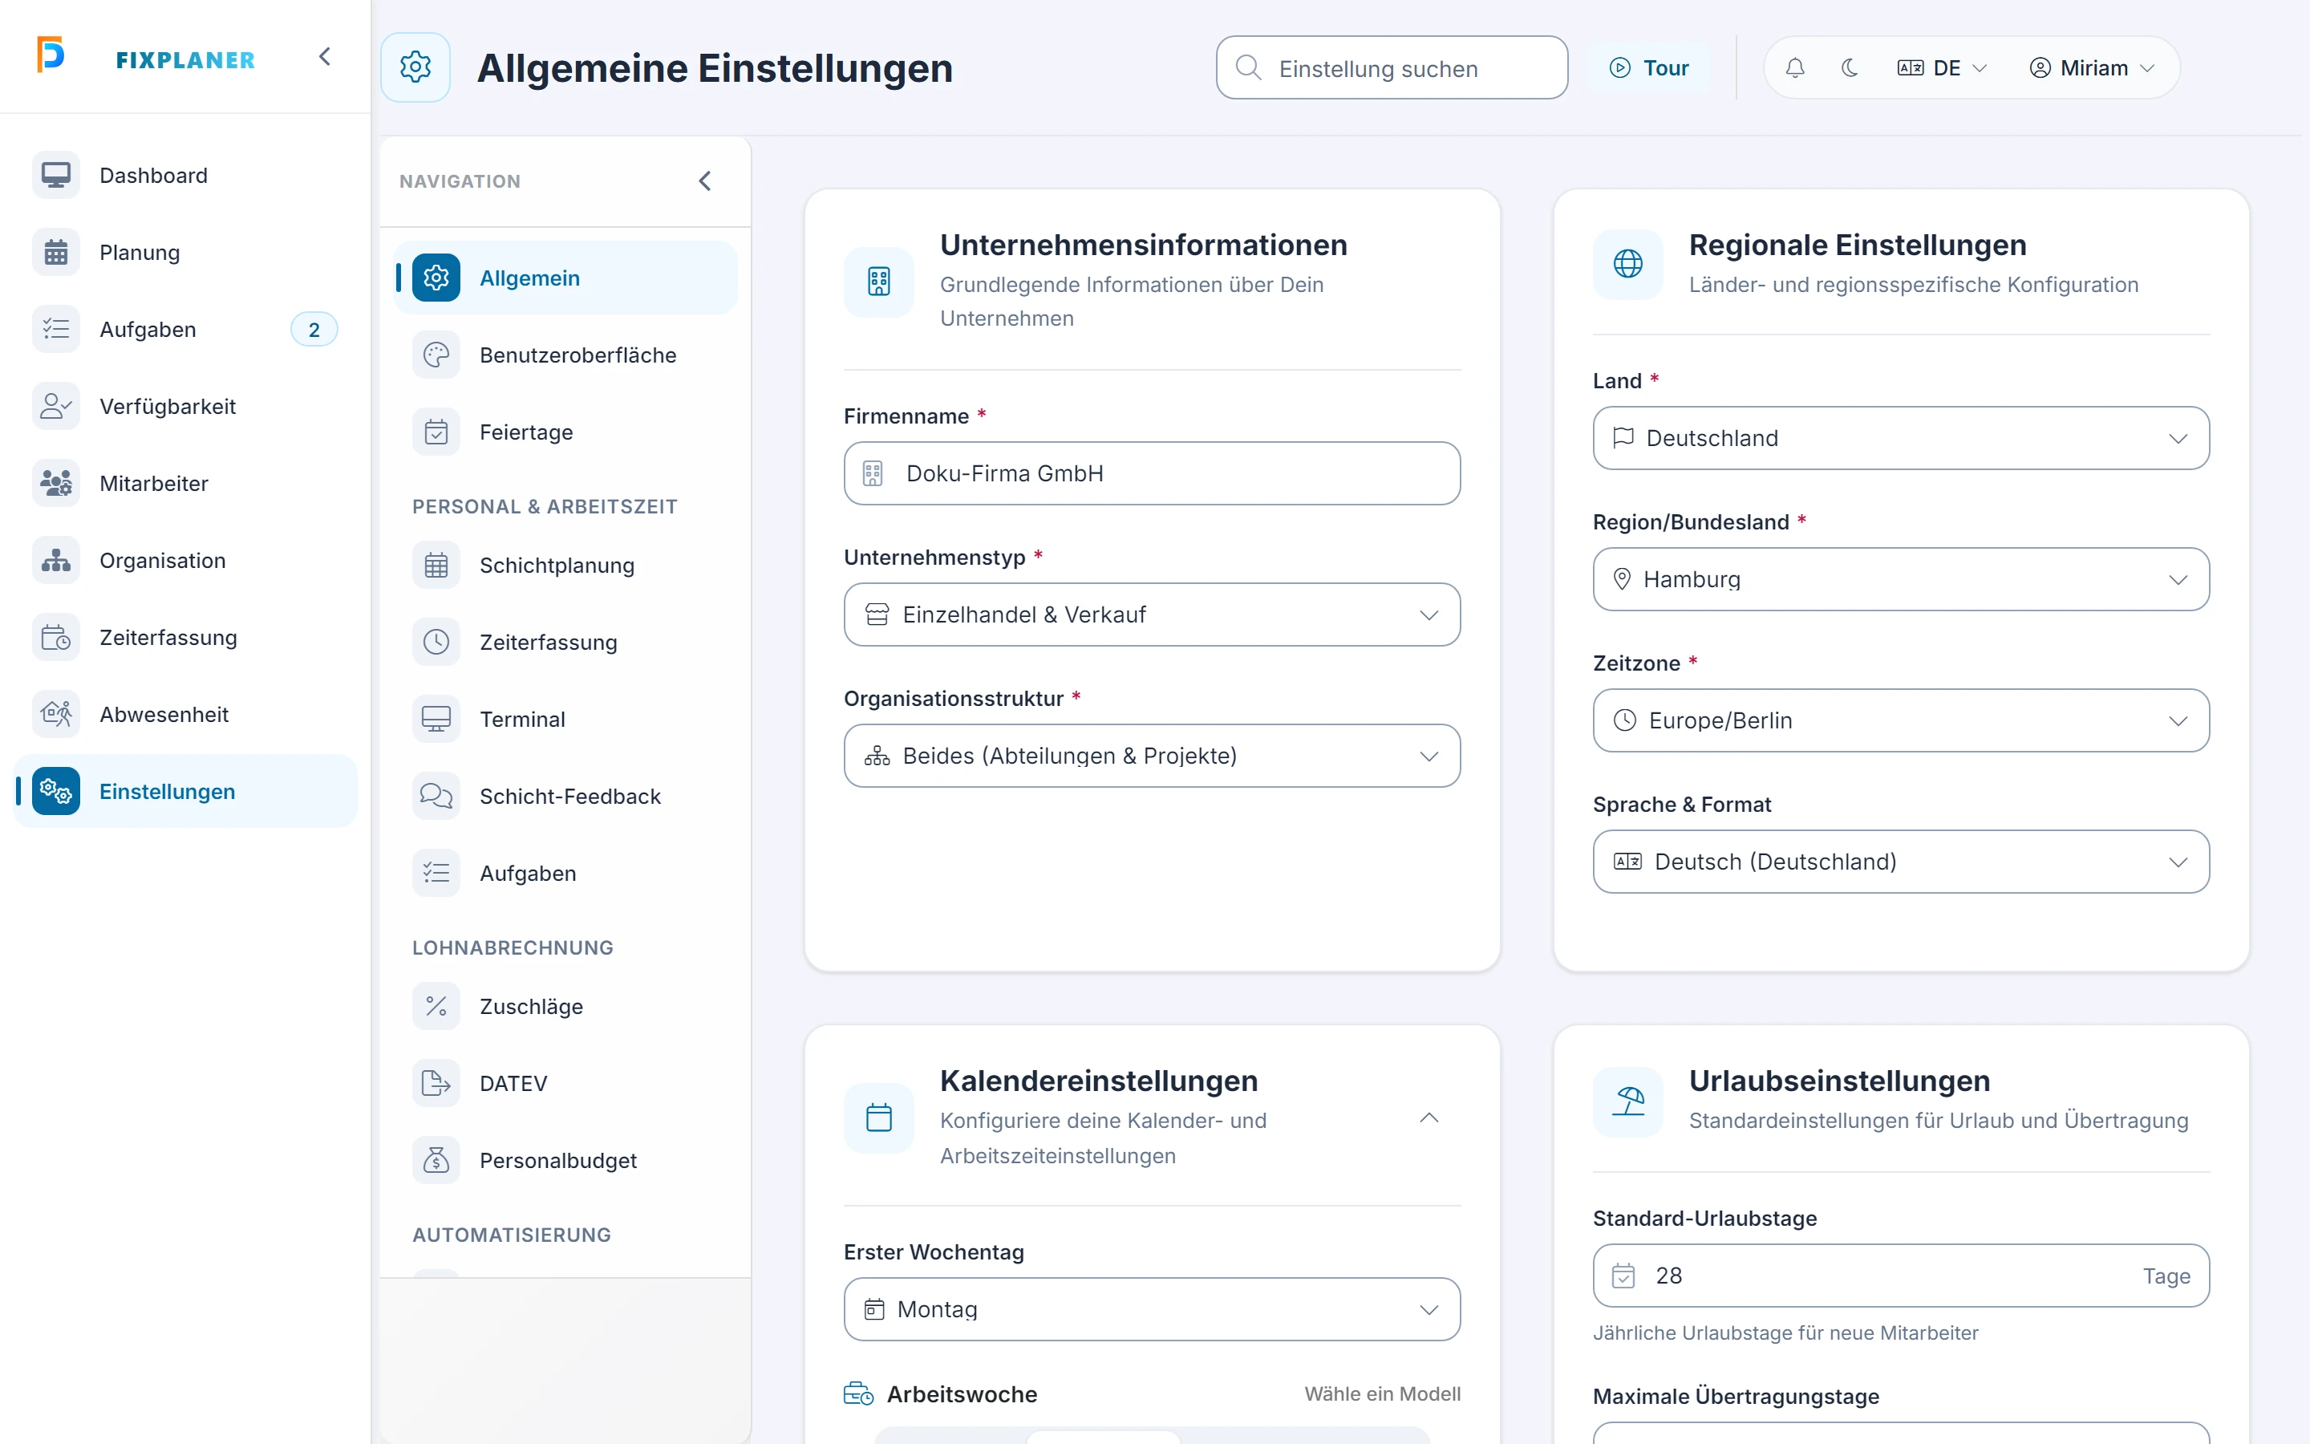Open Zeiterfassung in main sidebar
The height and width of the screenshot is (1444, 2310).
click(x=185, y=637)
